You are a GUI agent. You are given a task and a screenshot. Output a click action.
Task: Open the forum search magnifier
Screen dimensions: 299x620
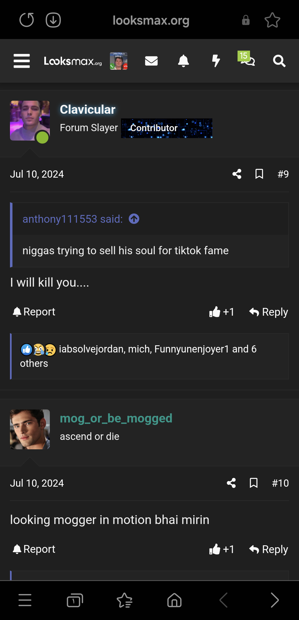click(x=279, y=61)
